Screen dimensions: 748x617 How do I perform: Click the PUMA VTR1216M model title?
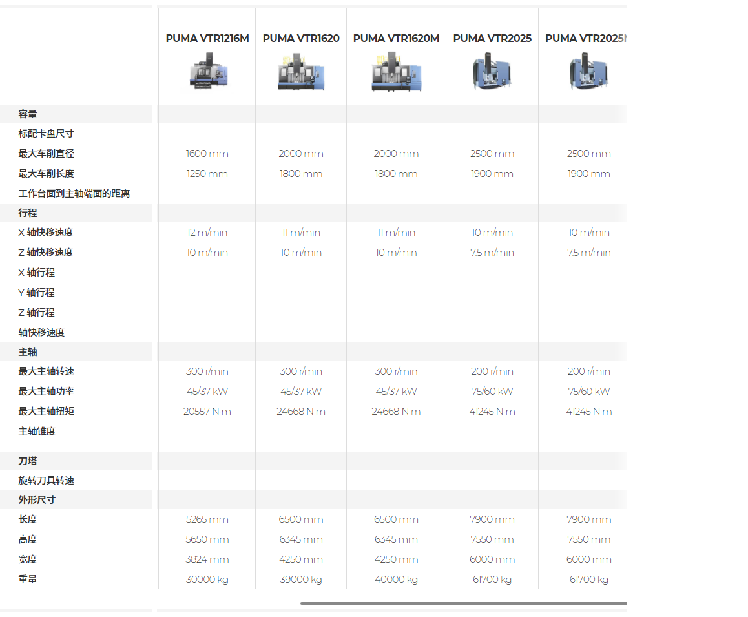pos(207,38)
